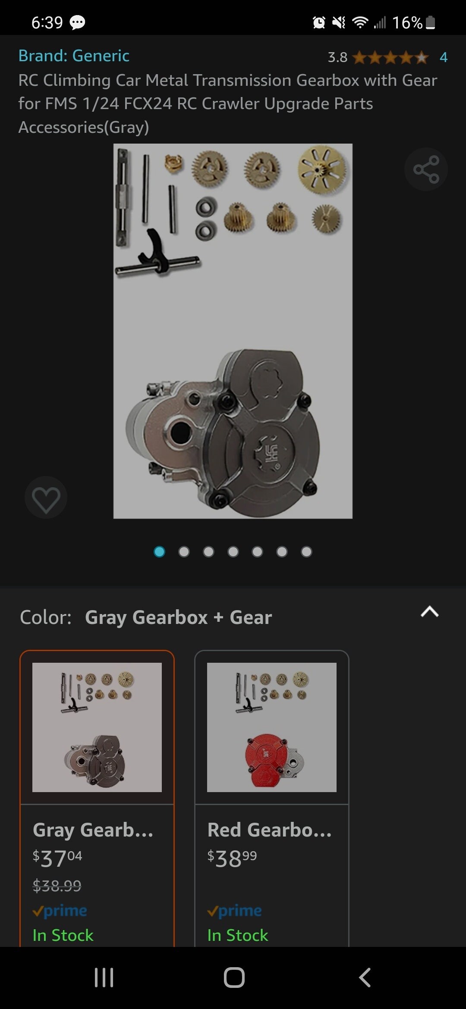Open recent apps from navigation bar
Screen dimensions: 466x1009
click(x=104, y=978)
